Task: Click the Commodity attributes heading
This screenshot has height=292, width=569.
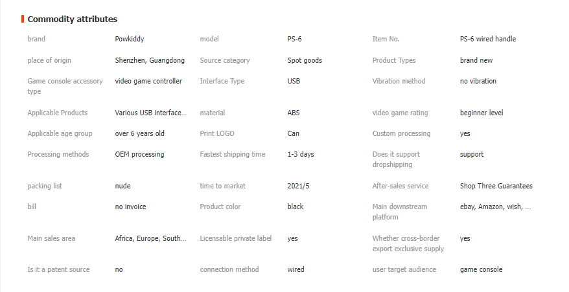Action: [72, 19]
